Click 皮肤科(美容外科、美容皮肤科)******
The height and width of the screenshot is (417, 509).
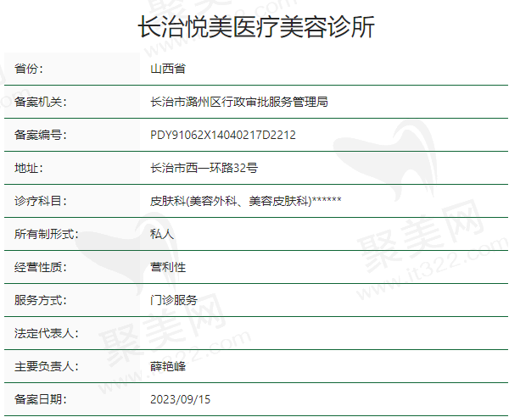(246, 201)
